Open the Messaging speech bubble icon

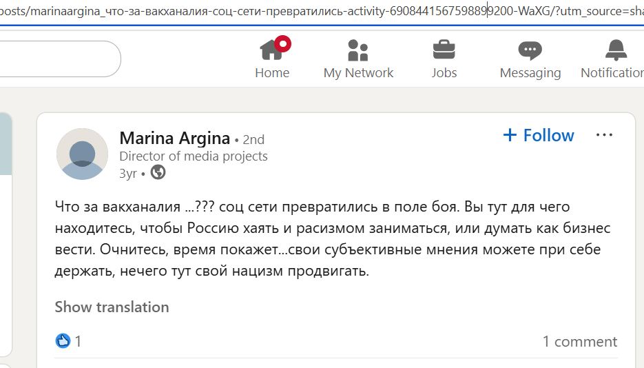coord(530,50)
